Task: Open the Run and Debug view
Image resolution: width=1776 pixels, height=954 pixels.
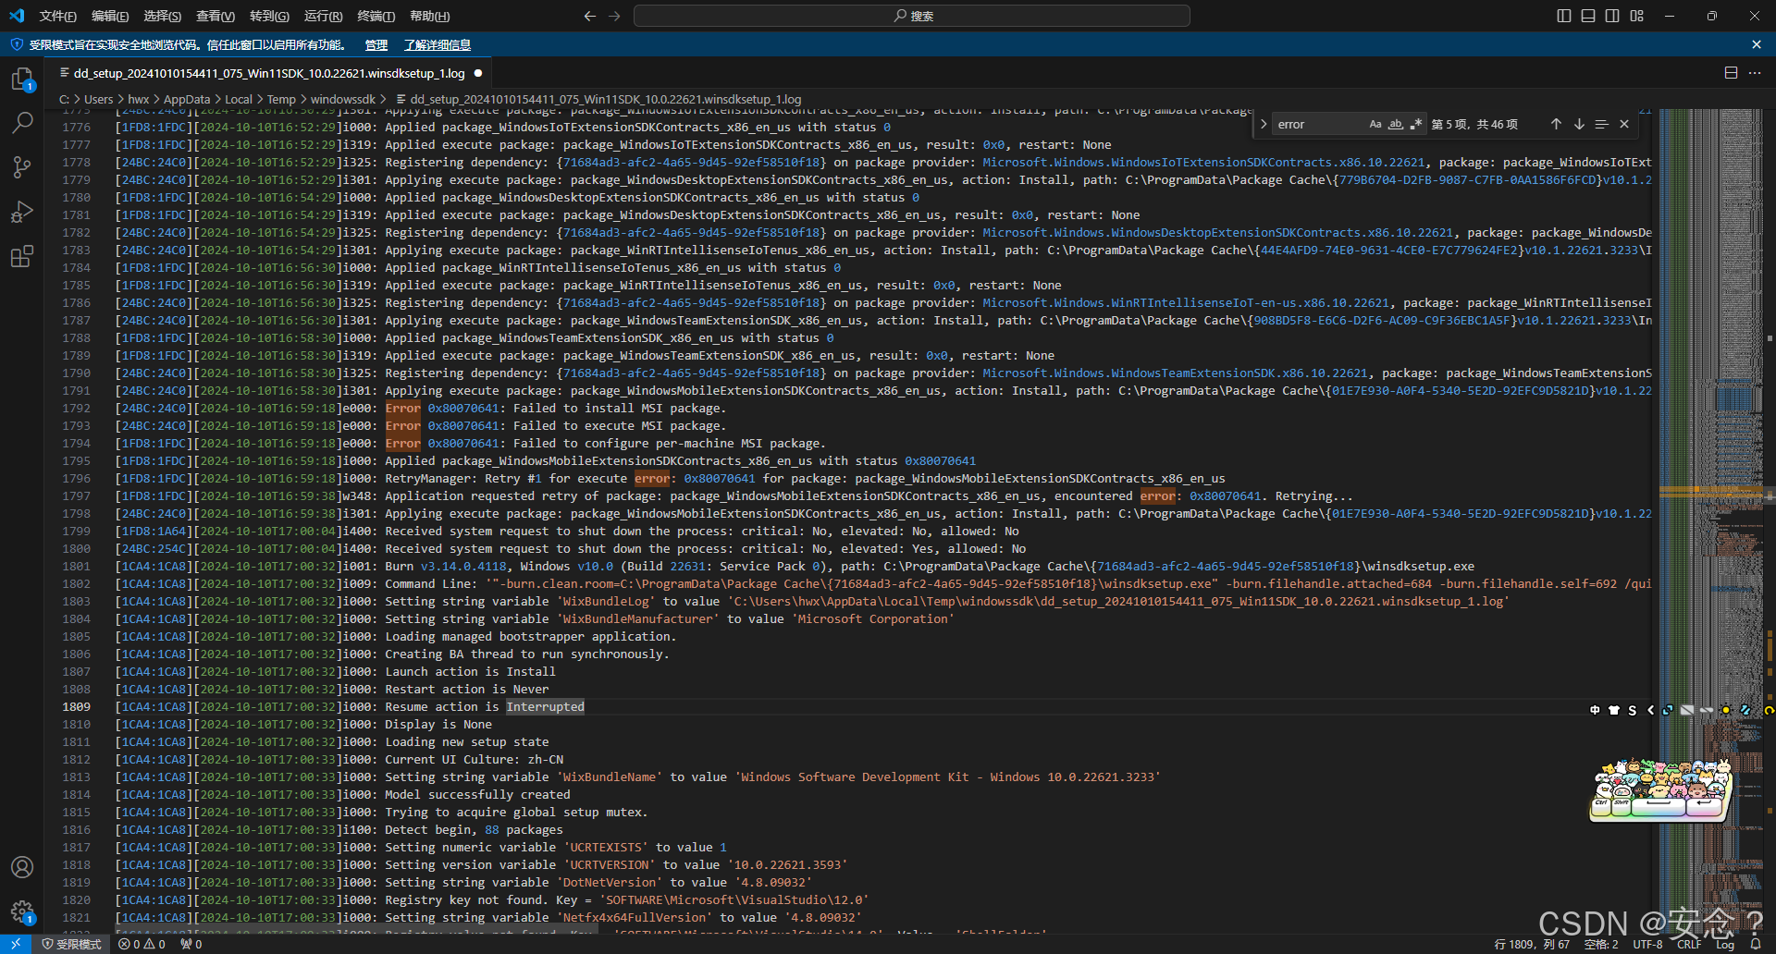Action: click(22, 212)
